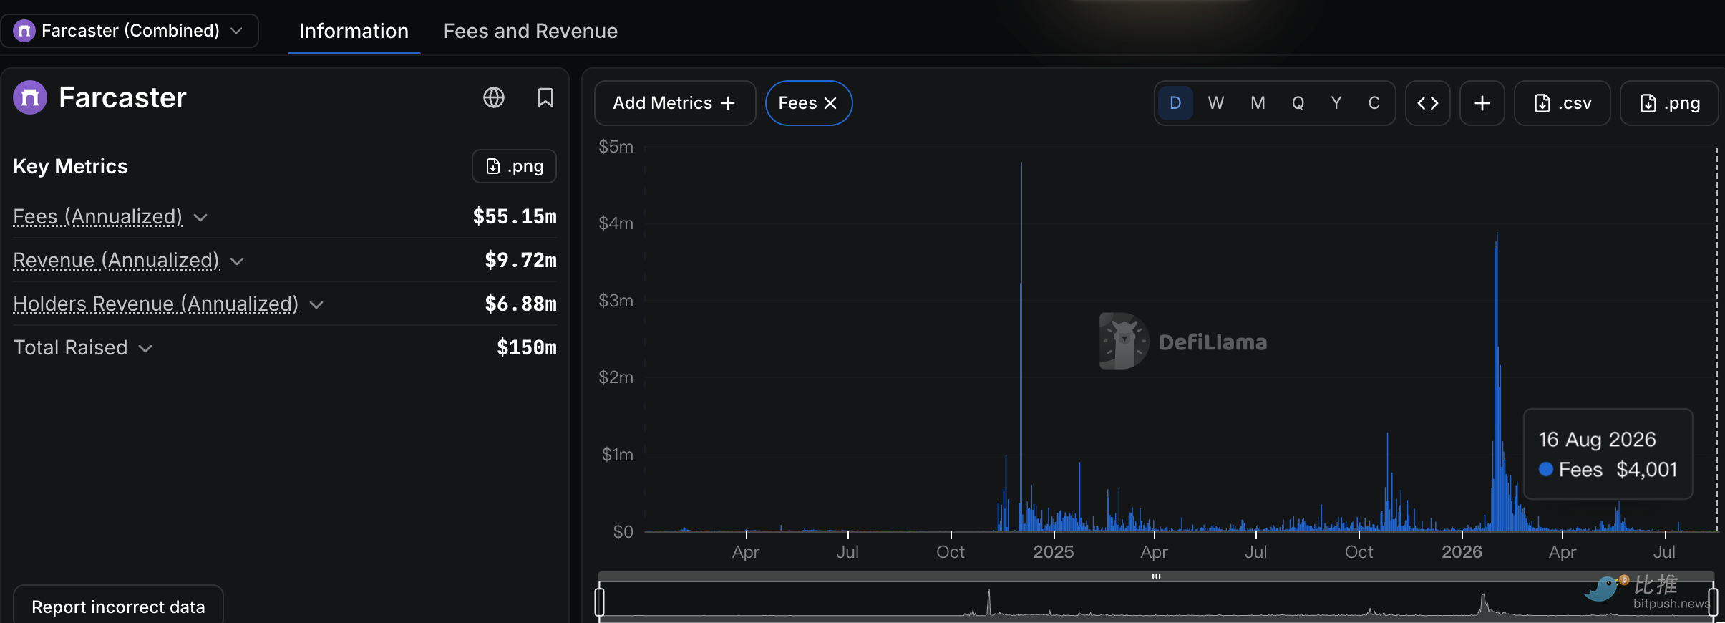Switch to the Fees and Revenue tab
The image size is (1725, 623).
[x=530, y=31]
